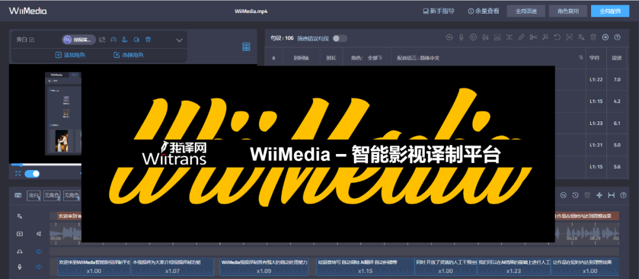Click the magic wand icon
The height and width of the screenshot is (279, 639).
point(546,37)
